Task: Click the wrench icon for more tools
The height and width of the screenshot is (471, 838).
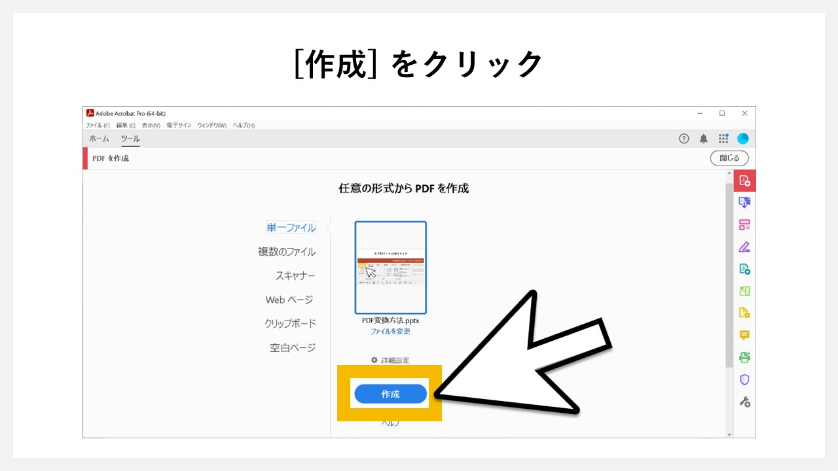Action: (744, 402)
